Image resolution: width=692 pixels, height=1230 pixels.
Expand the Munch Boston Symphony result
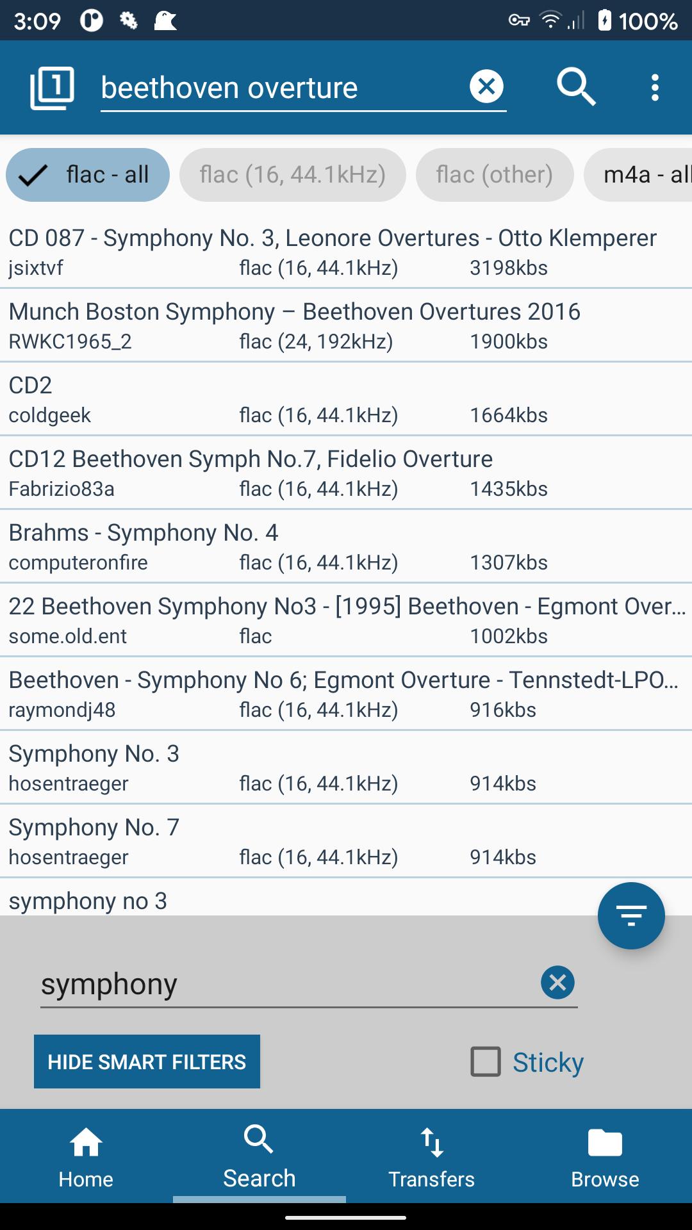(346, 325)
